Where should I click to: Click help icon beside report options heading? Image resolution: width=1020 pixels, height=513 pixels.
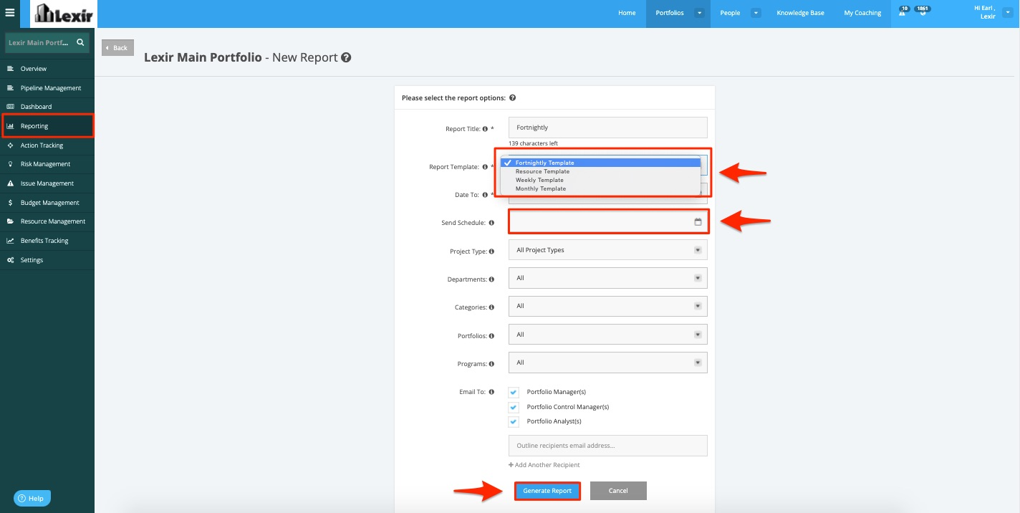click(x=513, y=97)
